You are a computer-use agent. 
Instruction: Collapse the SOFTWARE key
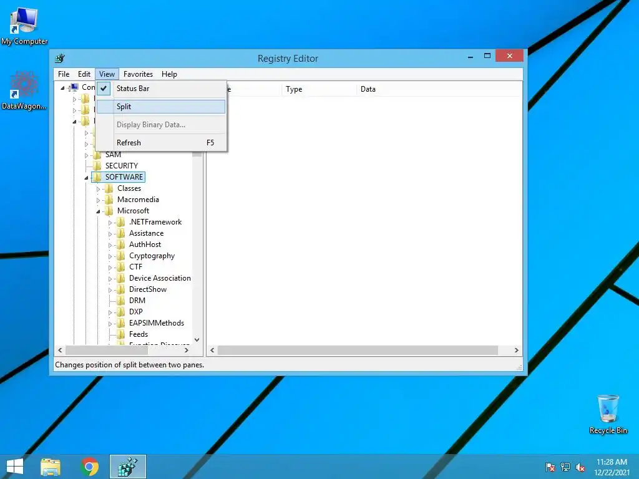click(x=86, y=178)
